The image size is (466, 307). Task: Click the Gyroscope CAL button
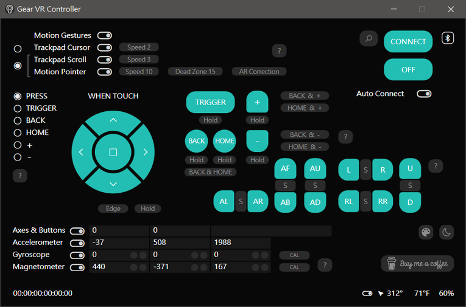294,255
